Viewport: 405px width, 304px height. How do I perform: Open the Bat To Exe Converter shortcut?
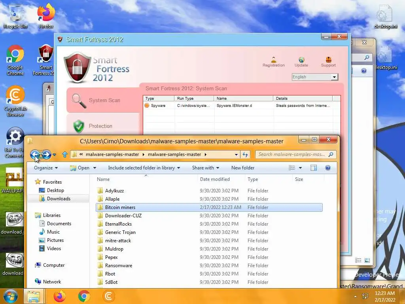point(15,142)
